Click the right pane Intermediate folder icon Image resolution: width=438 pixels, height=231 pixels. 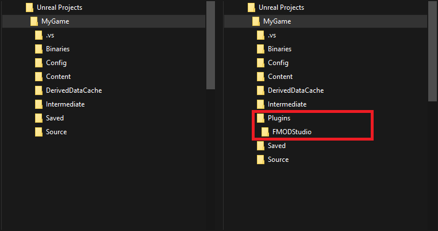(x=260, y=104)
